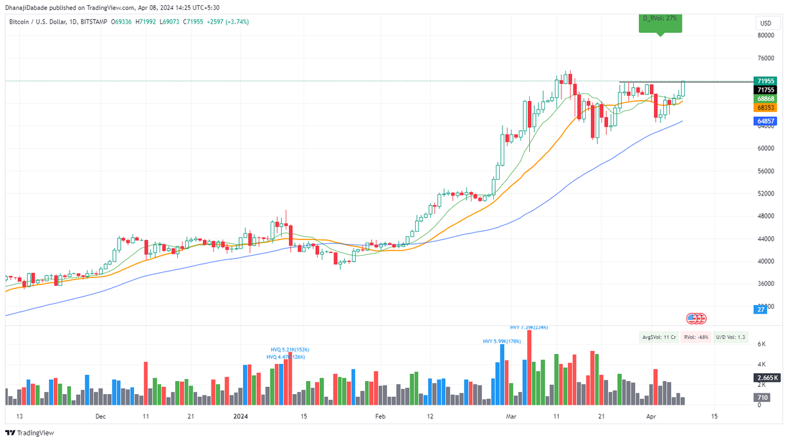
Task: Click the AvgSVol: 11 Cr box
Action: point(659,337)
